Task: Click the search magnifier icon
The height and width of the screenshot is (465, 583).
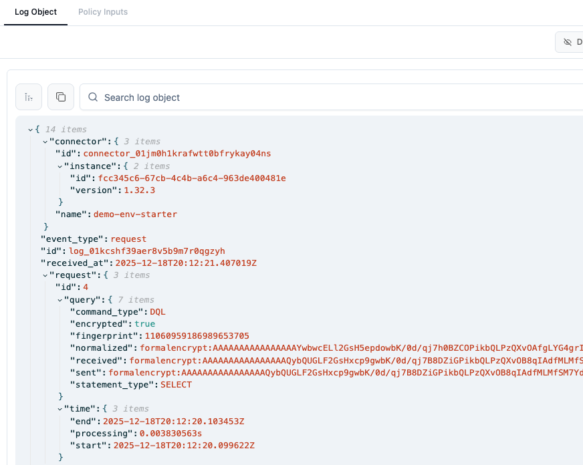Action: coord(93,97)
